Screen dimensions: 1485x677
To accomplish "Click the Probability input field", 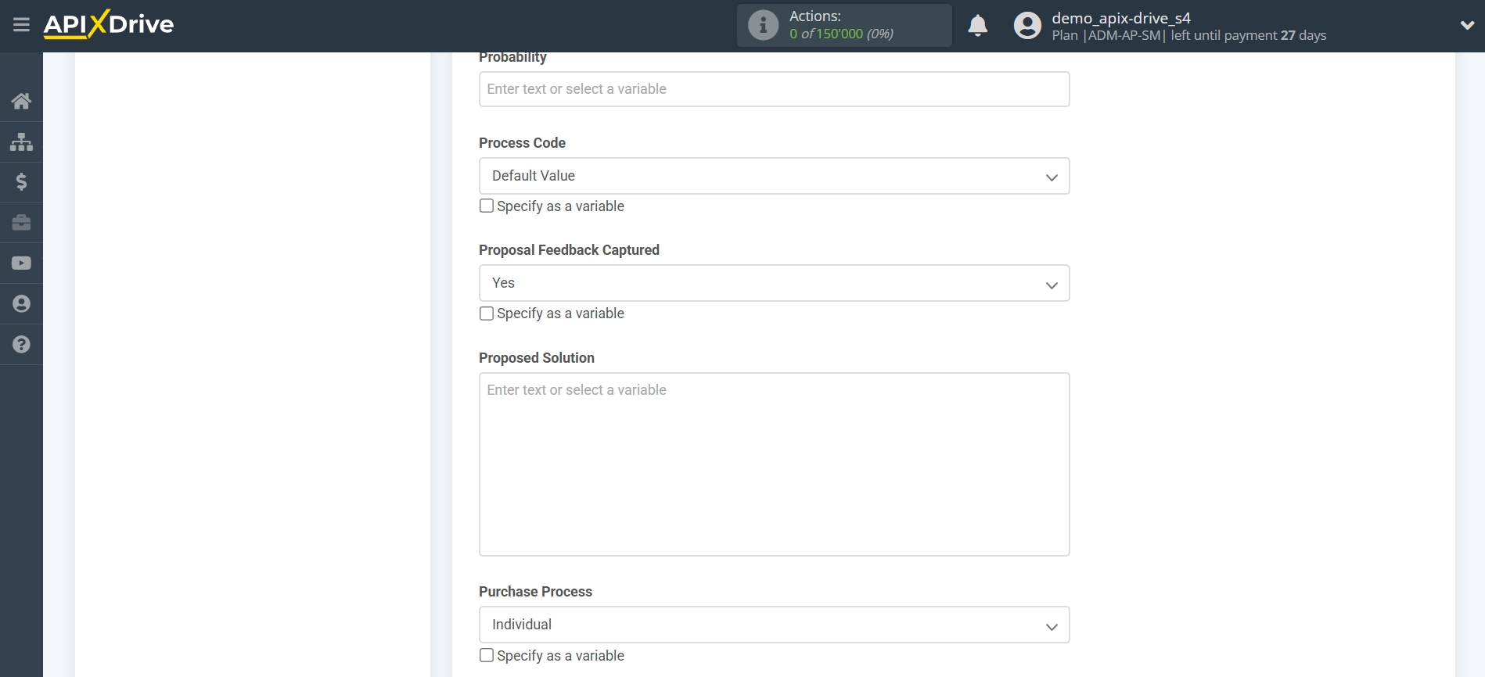I will pyautogui.click(x=774, y=89).
